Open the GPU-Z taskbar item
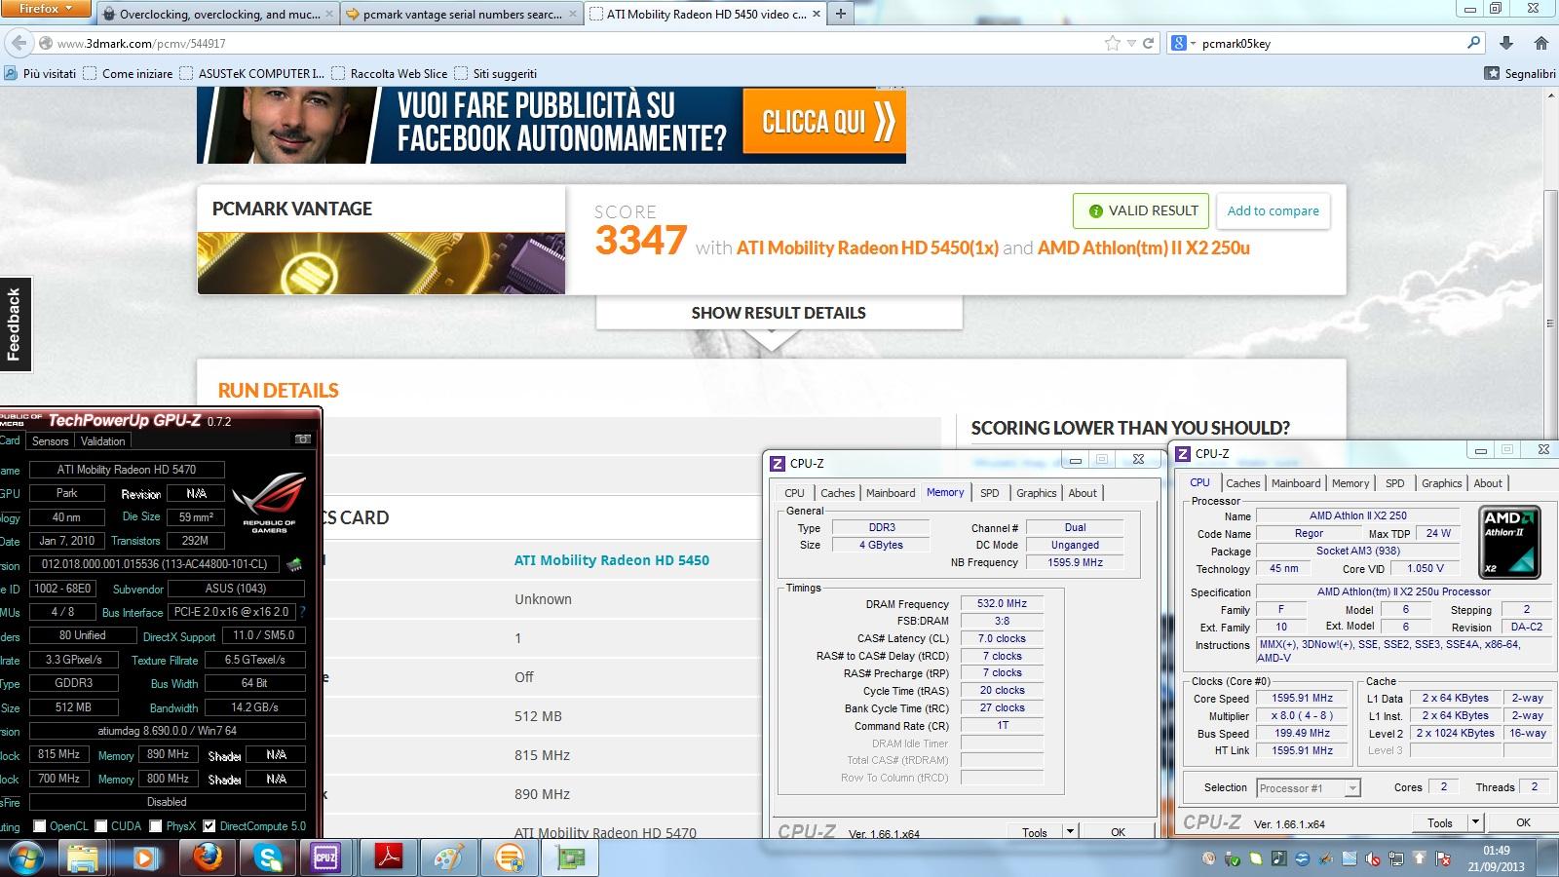The height and width of the screenshot is (877, 1559). coord(571,858)
